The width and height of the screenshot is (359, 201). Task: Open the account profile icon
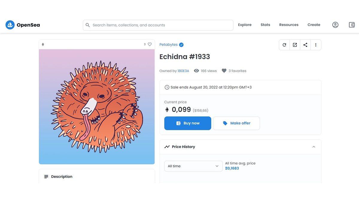coord(335,25)
